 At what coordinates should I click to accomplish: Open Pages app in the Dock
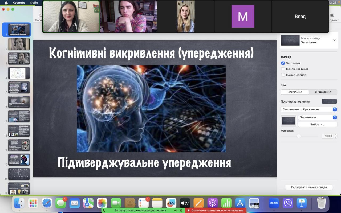[x=198, y=203]
